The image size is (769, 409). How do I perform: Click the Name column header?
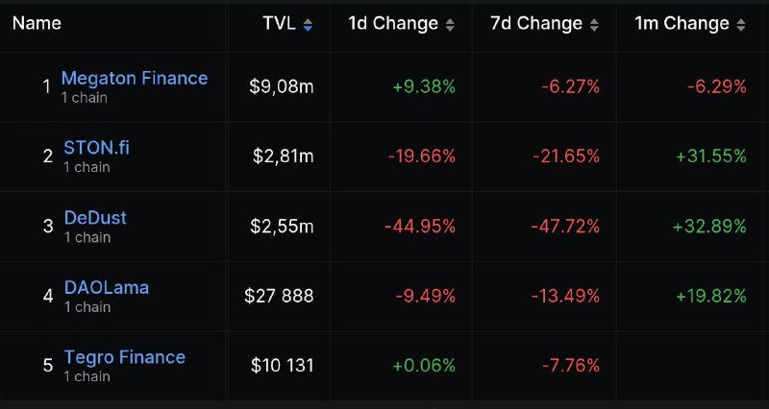tap(37, 23)
